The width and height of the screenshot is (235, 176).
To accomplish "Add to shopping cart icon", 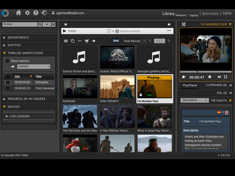I will tap(87, 41).
